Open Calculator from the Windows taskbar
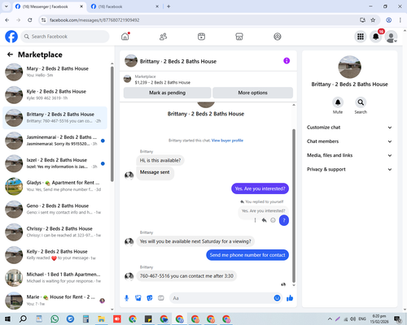 click(86, 318)
